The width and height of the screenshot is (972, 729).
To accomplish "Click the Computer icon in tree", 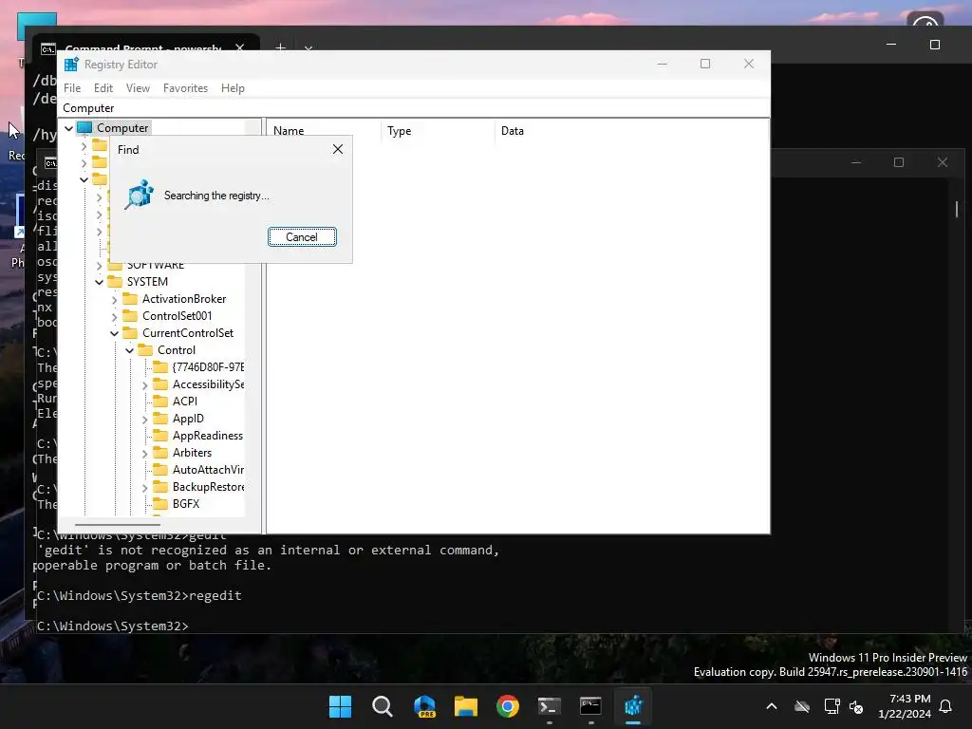I will pyautogui.click(x=84, y=128).
